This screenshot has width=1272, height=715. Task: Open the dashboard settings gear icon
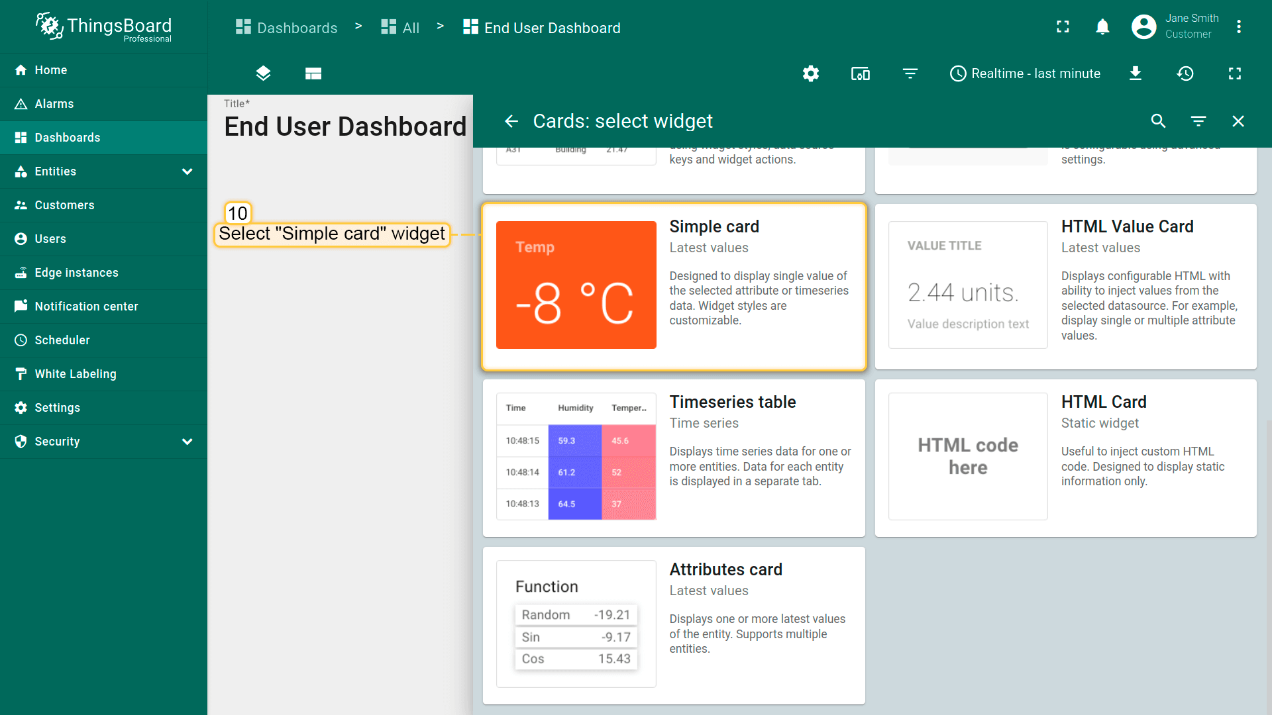810,73
